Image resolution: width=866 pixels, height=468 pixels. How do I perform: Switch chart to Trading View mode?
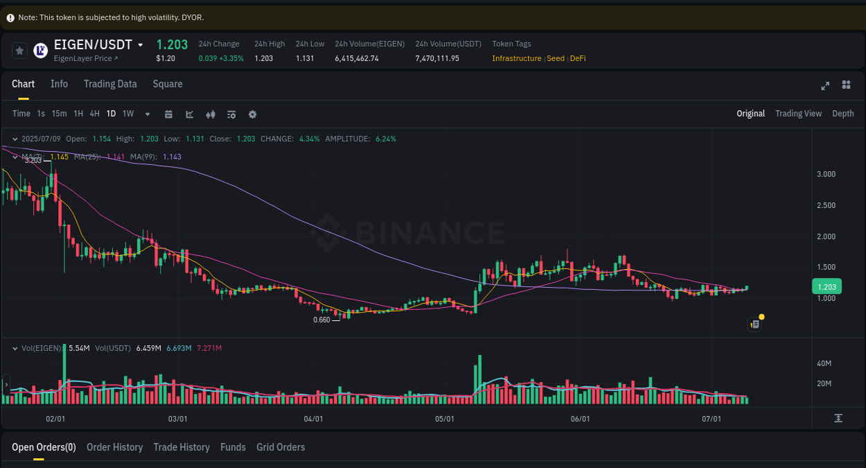[x=798, y=113]
